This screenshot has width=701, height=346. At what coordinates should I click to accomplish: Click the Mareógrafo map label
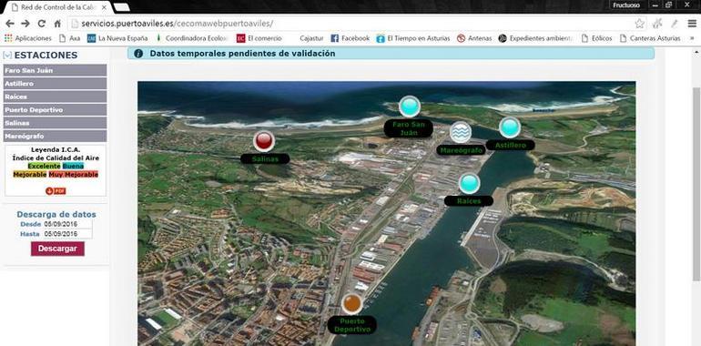(x=461, y=150)
